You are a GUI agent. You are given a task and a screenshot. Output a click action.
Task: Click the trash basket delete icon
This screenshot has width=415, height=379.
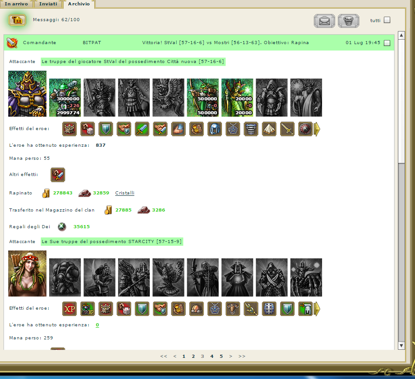point(348,20)
